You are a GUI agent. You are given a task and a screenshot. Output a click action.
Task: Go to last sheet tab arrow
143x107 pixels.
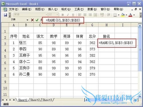tap(14, 100)
